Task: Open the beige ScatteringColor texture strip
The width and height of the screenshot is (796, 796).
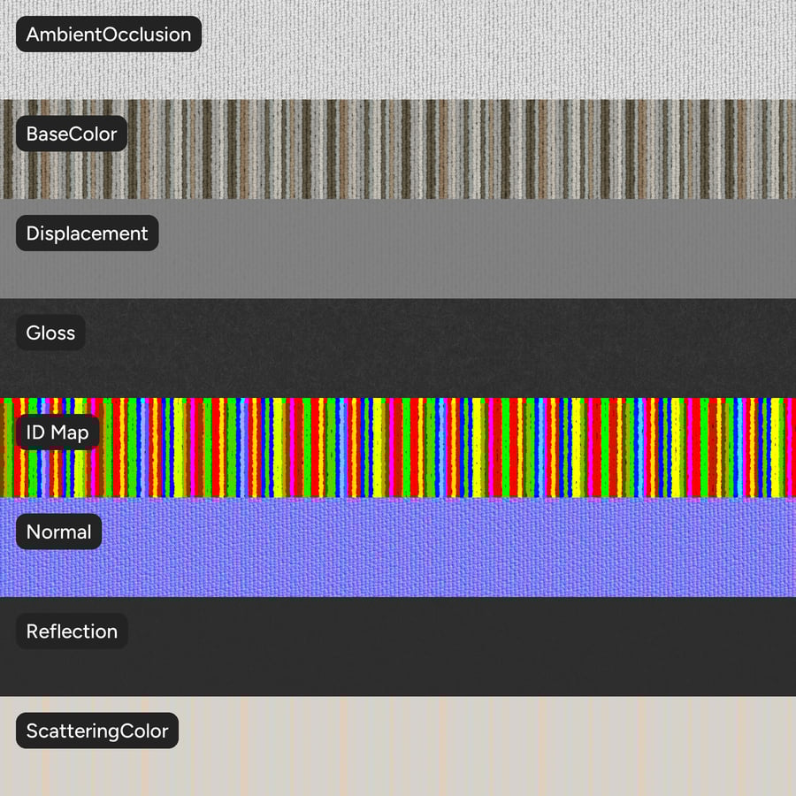Action: [x=398, y=746]
